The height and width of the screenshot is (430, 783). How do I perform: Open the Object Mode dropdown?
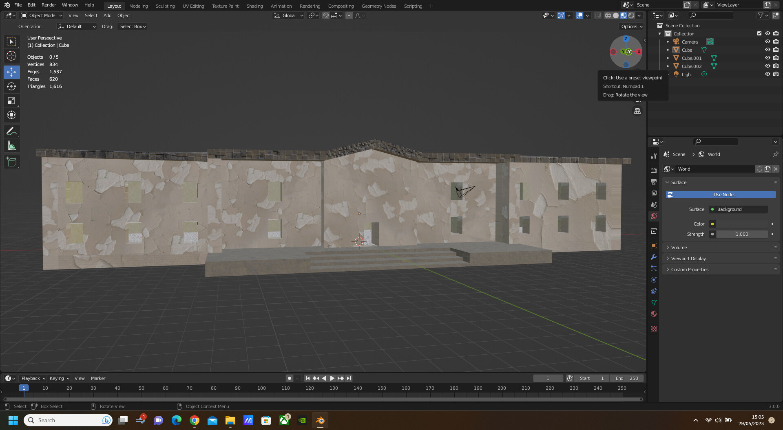pos(42,15)
